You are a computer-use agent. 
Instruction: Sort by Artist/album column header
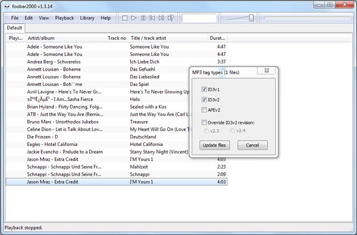65,38
